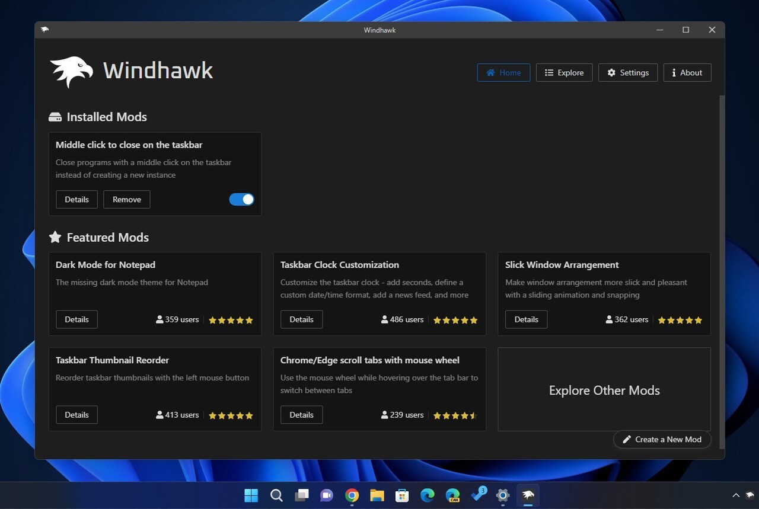Click the hard drive icon beside Installed Mods
Image resolution: width=759 pixels, height=509 pixels.
55,117
